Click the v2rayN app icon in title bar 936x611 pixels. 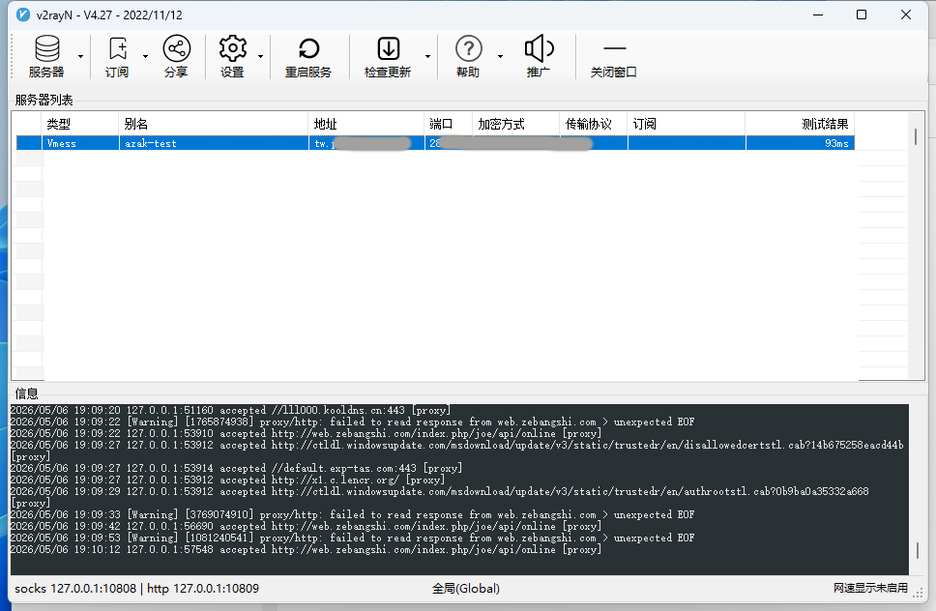coord(23,15)
